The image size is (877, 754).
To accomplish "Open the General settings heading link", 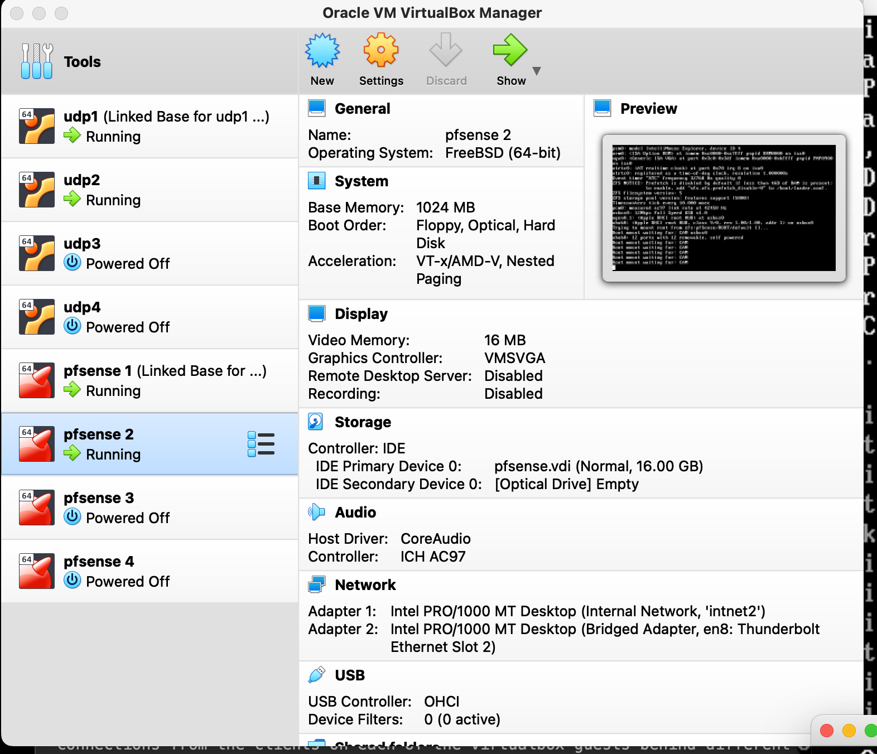I will (363, 109).
